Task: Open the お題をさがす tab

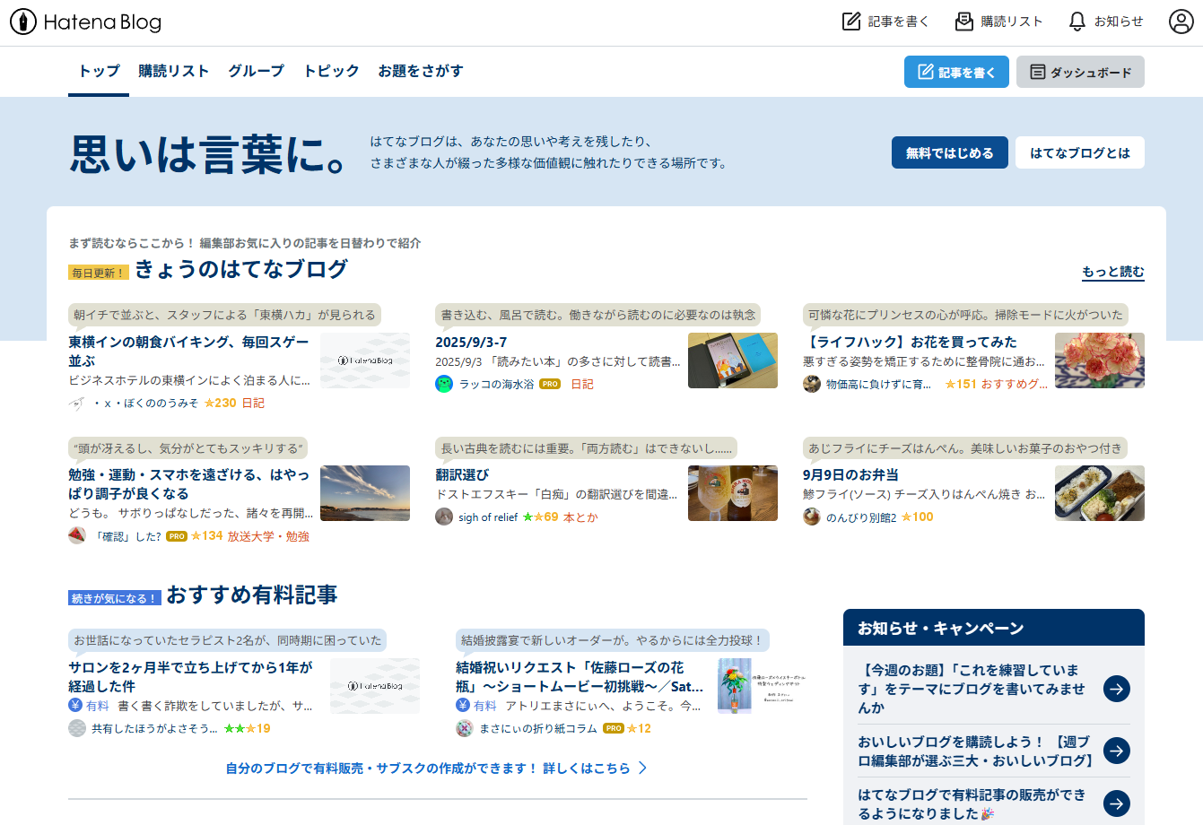Action: (x=421, y=71)
